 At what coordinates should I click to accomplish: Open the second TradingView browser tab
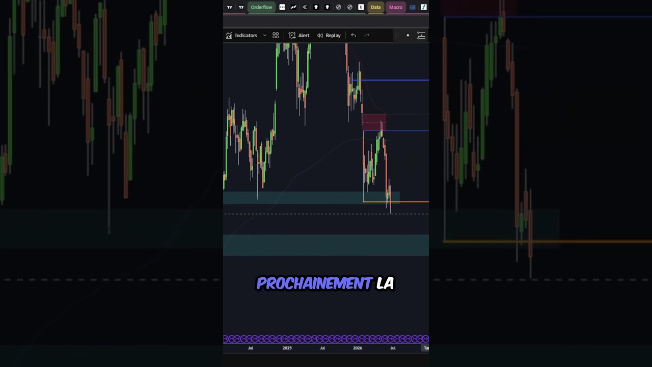(x=241, y=7)
